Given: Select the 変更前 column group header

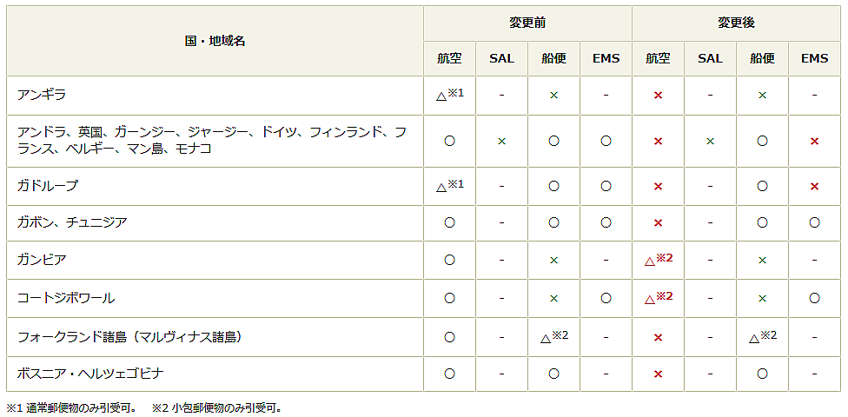Looking at the screenshot, I should (527, 23).
